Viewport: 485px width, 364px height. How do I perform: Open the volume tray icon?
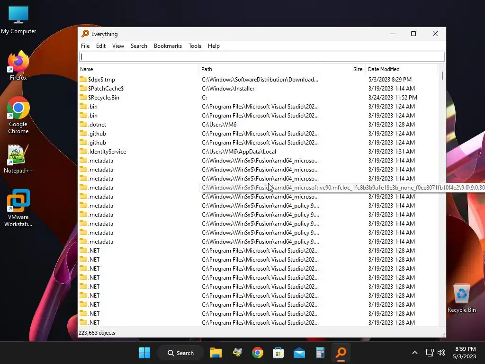pyautogui.click(x=441, y=353)
